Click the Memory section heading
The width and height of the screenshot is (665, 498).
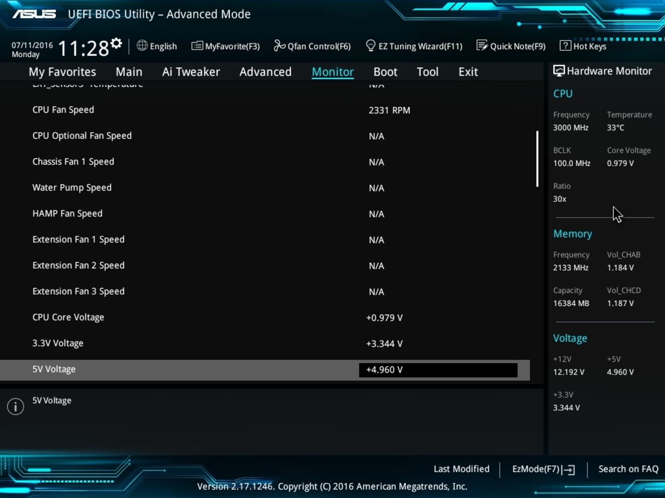(573, 234)
